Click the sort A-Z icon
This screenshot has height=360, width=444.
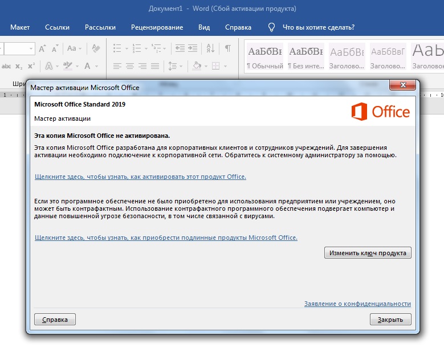[x=211, y=48]
